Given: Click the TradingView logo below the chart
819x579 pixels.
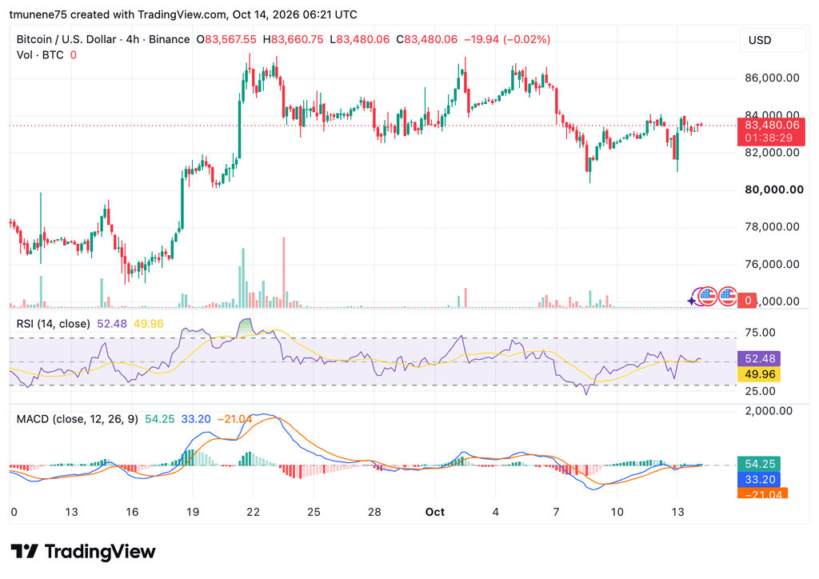Looking at the screenshot, I should 83,551.
